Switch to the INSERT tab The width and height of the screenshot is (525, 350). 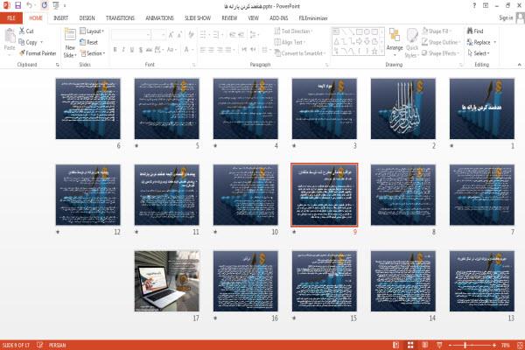pos(60,18)
